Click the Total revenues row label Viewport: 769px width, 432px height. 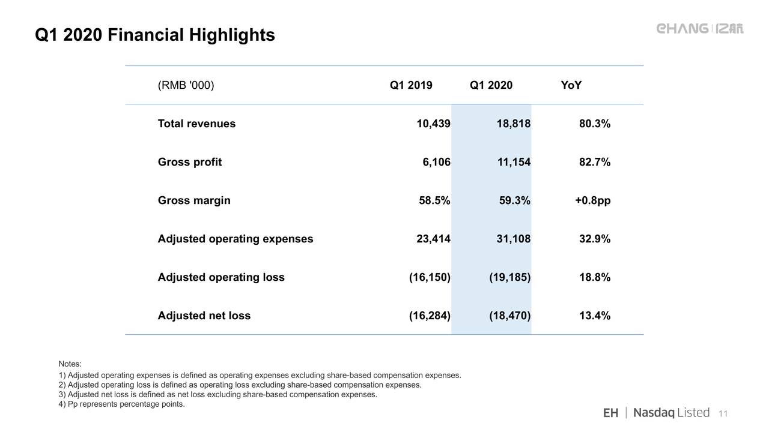[196, 124]
